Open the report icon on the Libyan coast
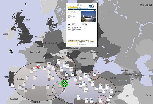 coord(79,98)
